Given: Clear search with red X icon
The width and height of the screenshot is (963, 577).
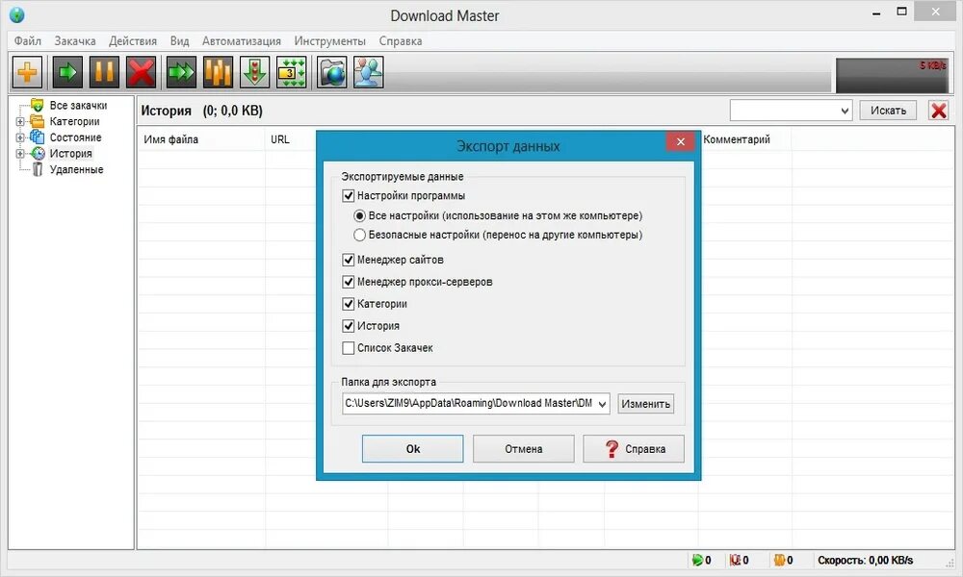Looking at the screenshot, I should [938, 111].
